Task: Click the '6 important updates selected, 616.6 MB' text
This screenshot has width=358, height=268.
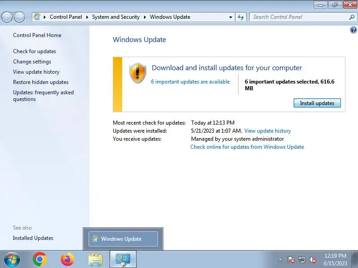Action: coord(290,85)
